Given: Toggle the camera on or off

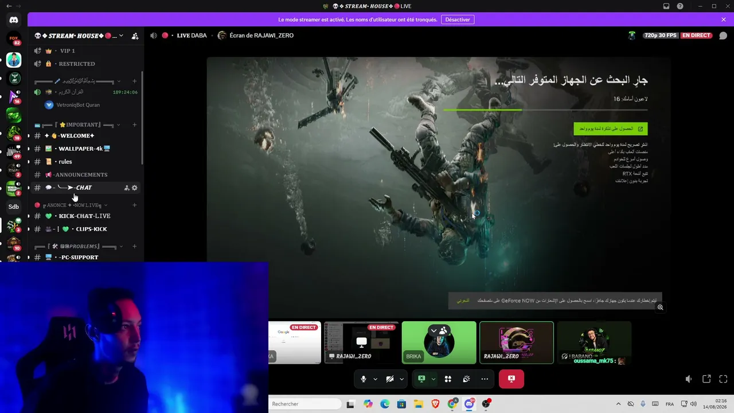Looking at the screenshot, I should click(390, 379).
